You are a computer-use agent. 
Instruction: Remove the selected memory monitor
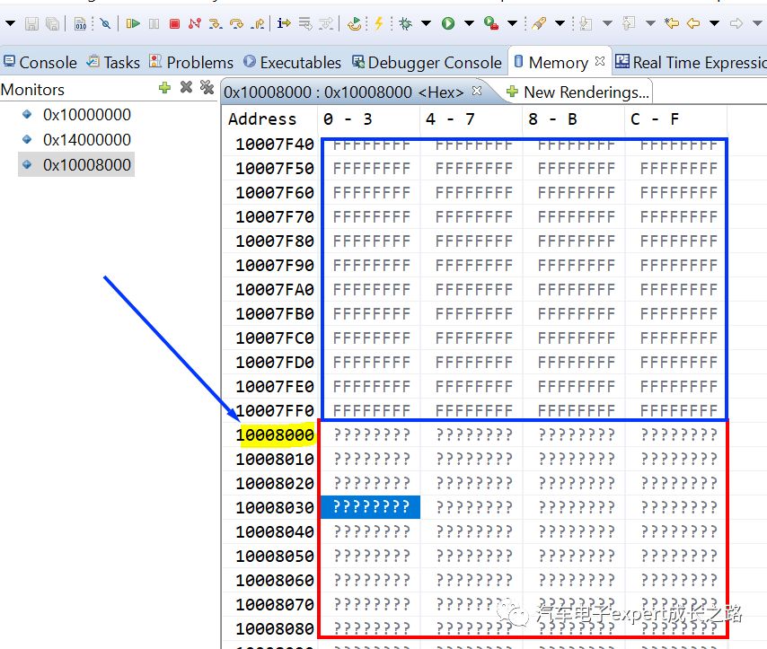tap(186, 88)
